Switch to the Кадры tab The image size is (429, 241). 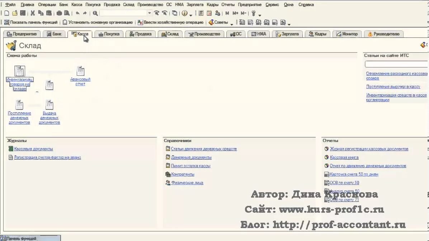pos(317,34)
